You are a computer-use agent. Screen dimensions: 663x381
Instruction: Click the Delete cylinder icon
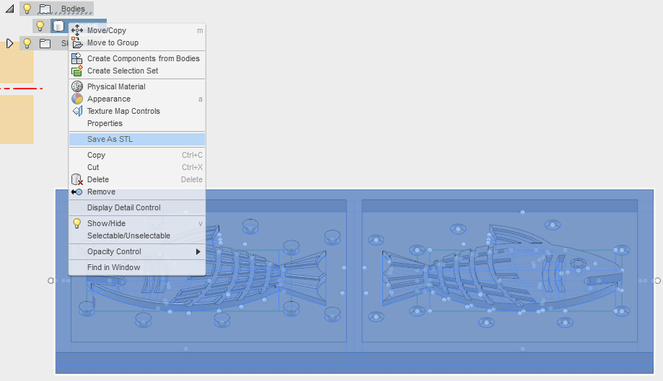pyautogui.click(x=77, y=179)
